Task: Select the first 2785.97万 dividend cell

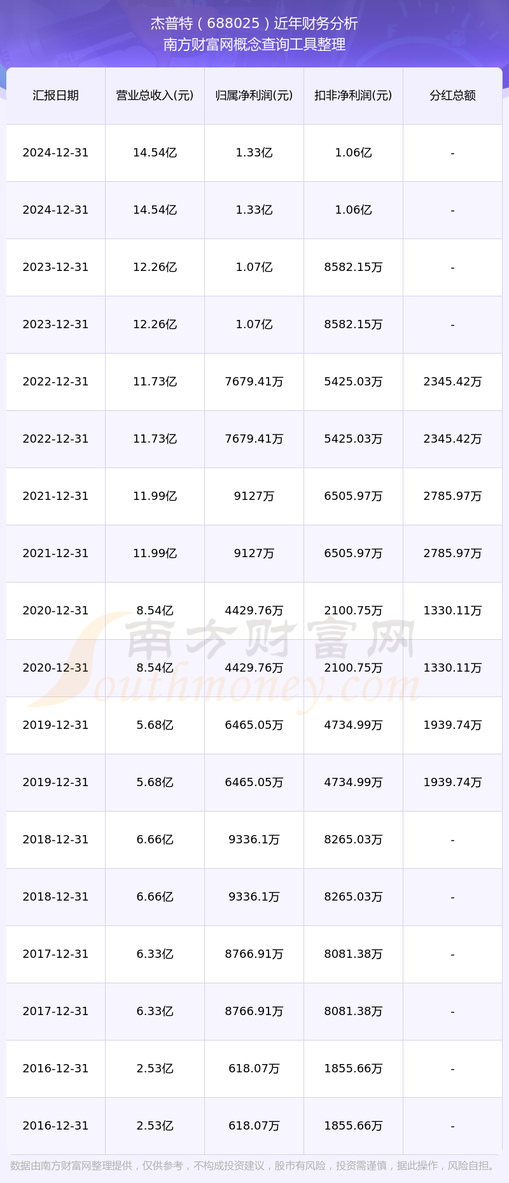Action: pos(452,496)
